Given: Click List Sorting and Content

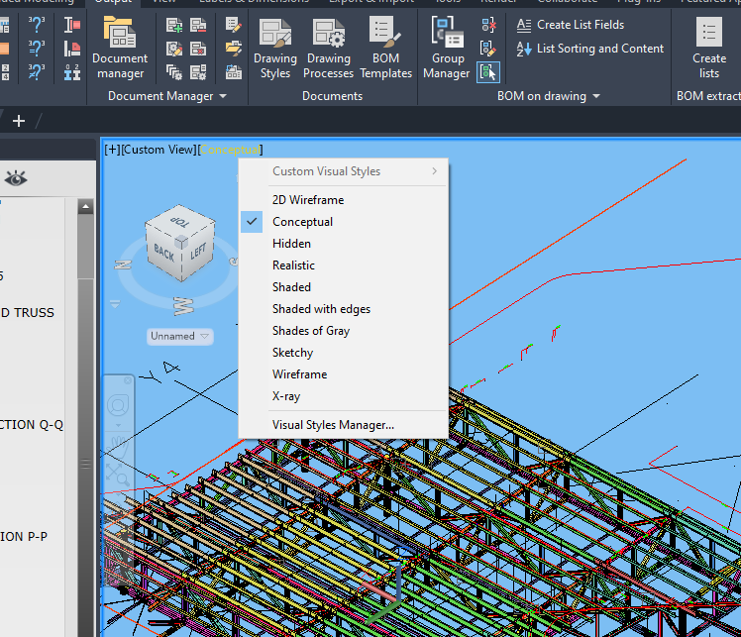Looking at the screenshot, I should coord(589,49).
